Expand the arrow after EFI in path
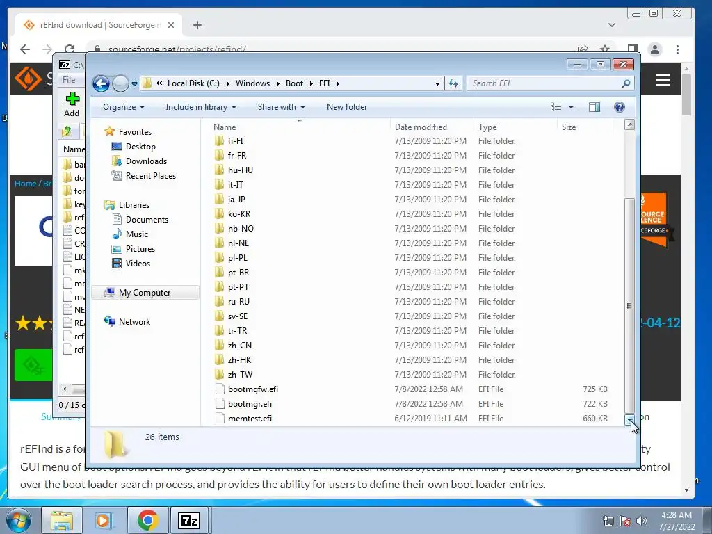 pos(338,83)
